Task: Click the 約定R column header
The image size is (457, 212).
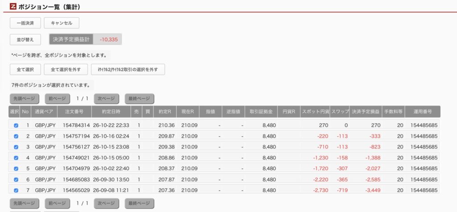Action: (165, 112)
